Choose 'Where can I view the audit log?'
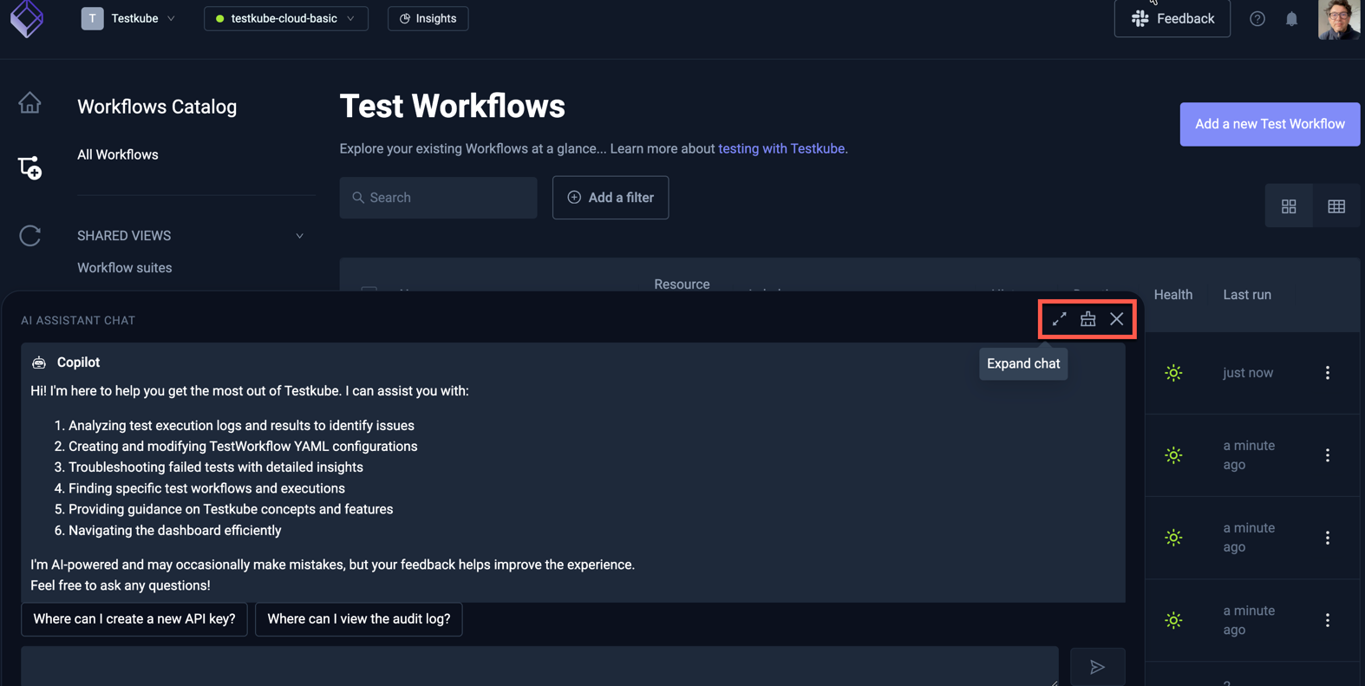 click(x=358, y=619)
